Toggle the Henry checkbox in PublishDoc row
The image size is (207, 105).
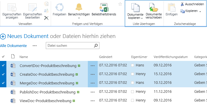(132, 92)
